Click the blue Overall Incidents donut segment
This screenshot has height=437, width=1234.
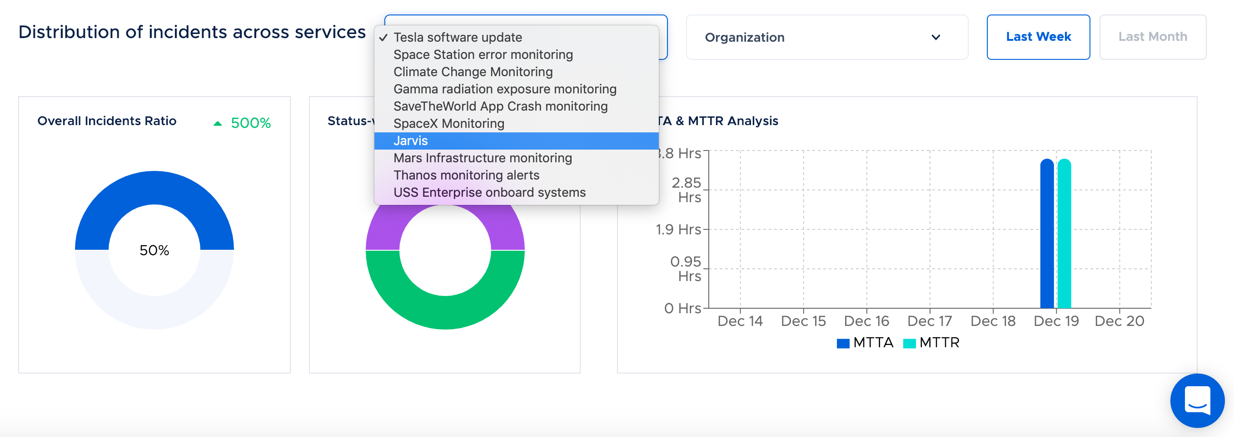pyautogui.click(x=154, y=188)
